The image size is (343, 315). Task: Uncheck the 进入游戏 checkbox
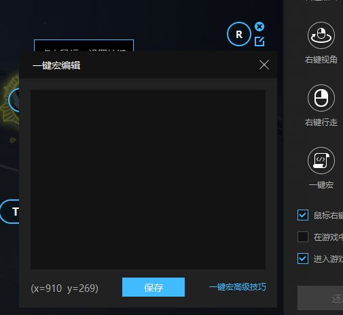click(x=303, y=259)
